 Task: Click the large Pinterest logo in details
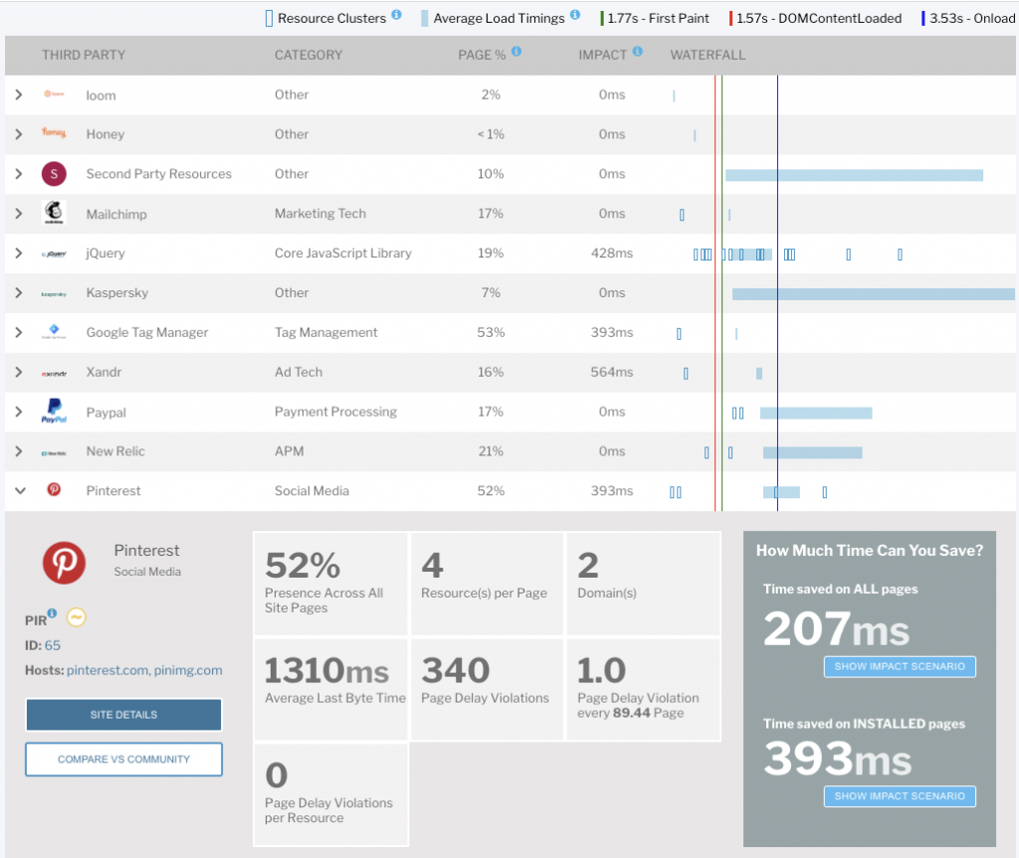(x=65, y=563)
